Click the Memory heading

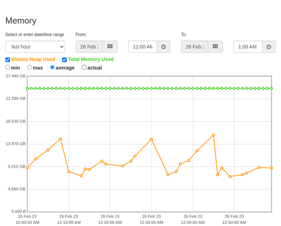click(21, 21)
